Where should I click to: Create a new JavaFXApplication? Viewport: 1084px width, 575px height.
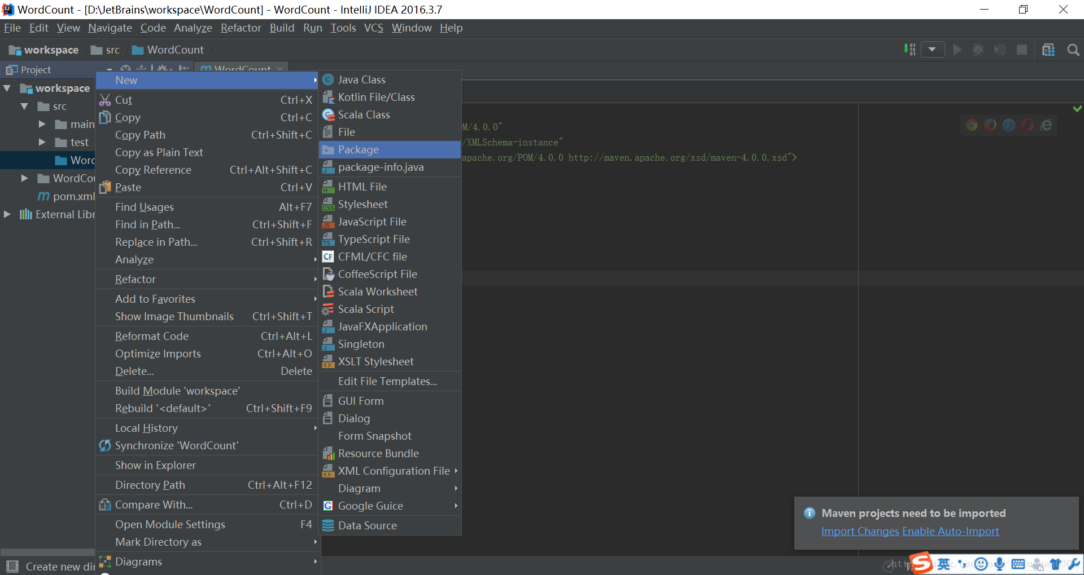390,327
